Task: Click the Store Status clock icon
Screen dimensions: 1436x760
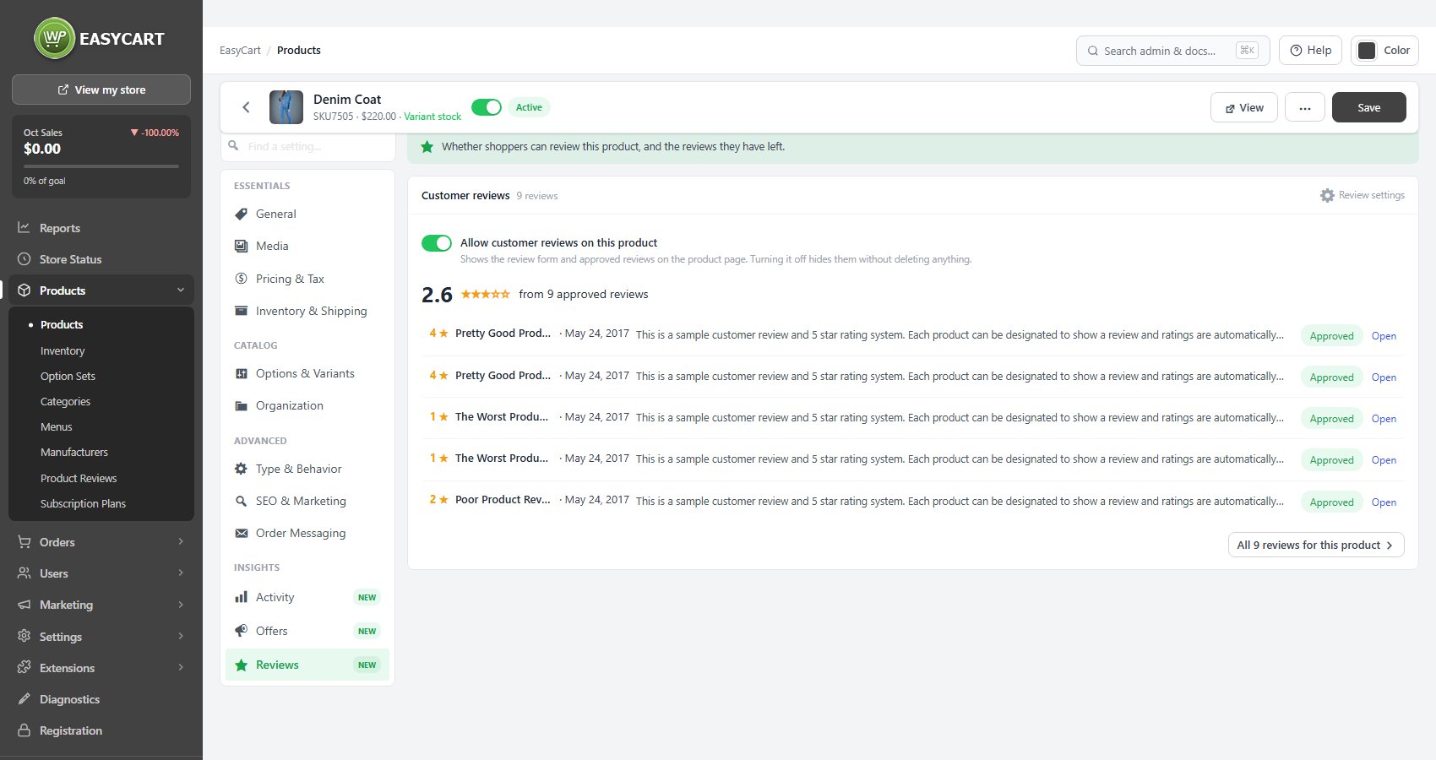Action: (x=24, y=259)
